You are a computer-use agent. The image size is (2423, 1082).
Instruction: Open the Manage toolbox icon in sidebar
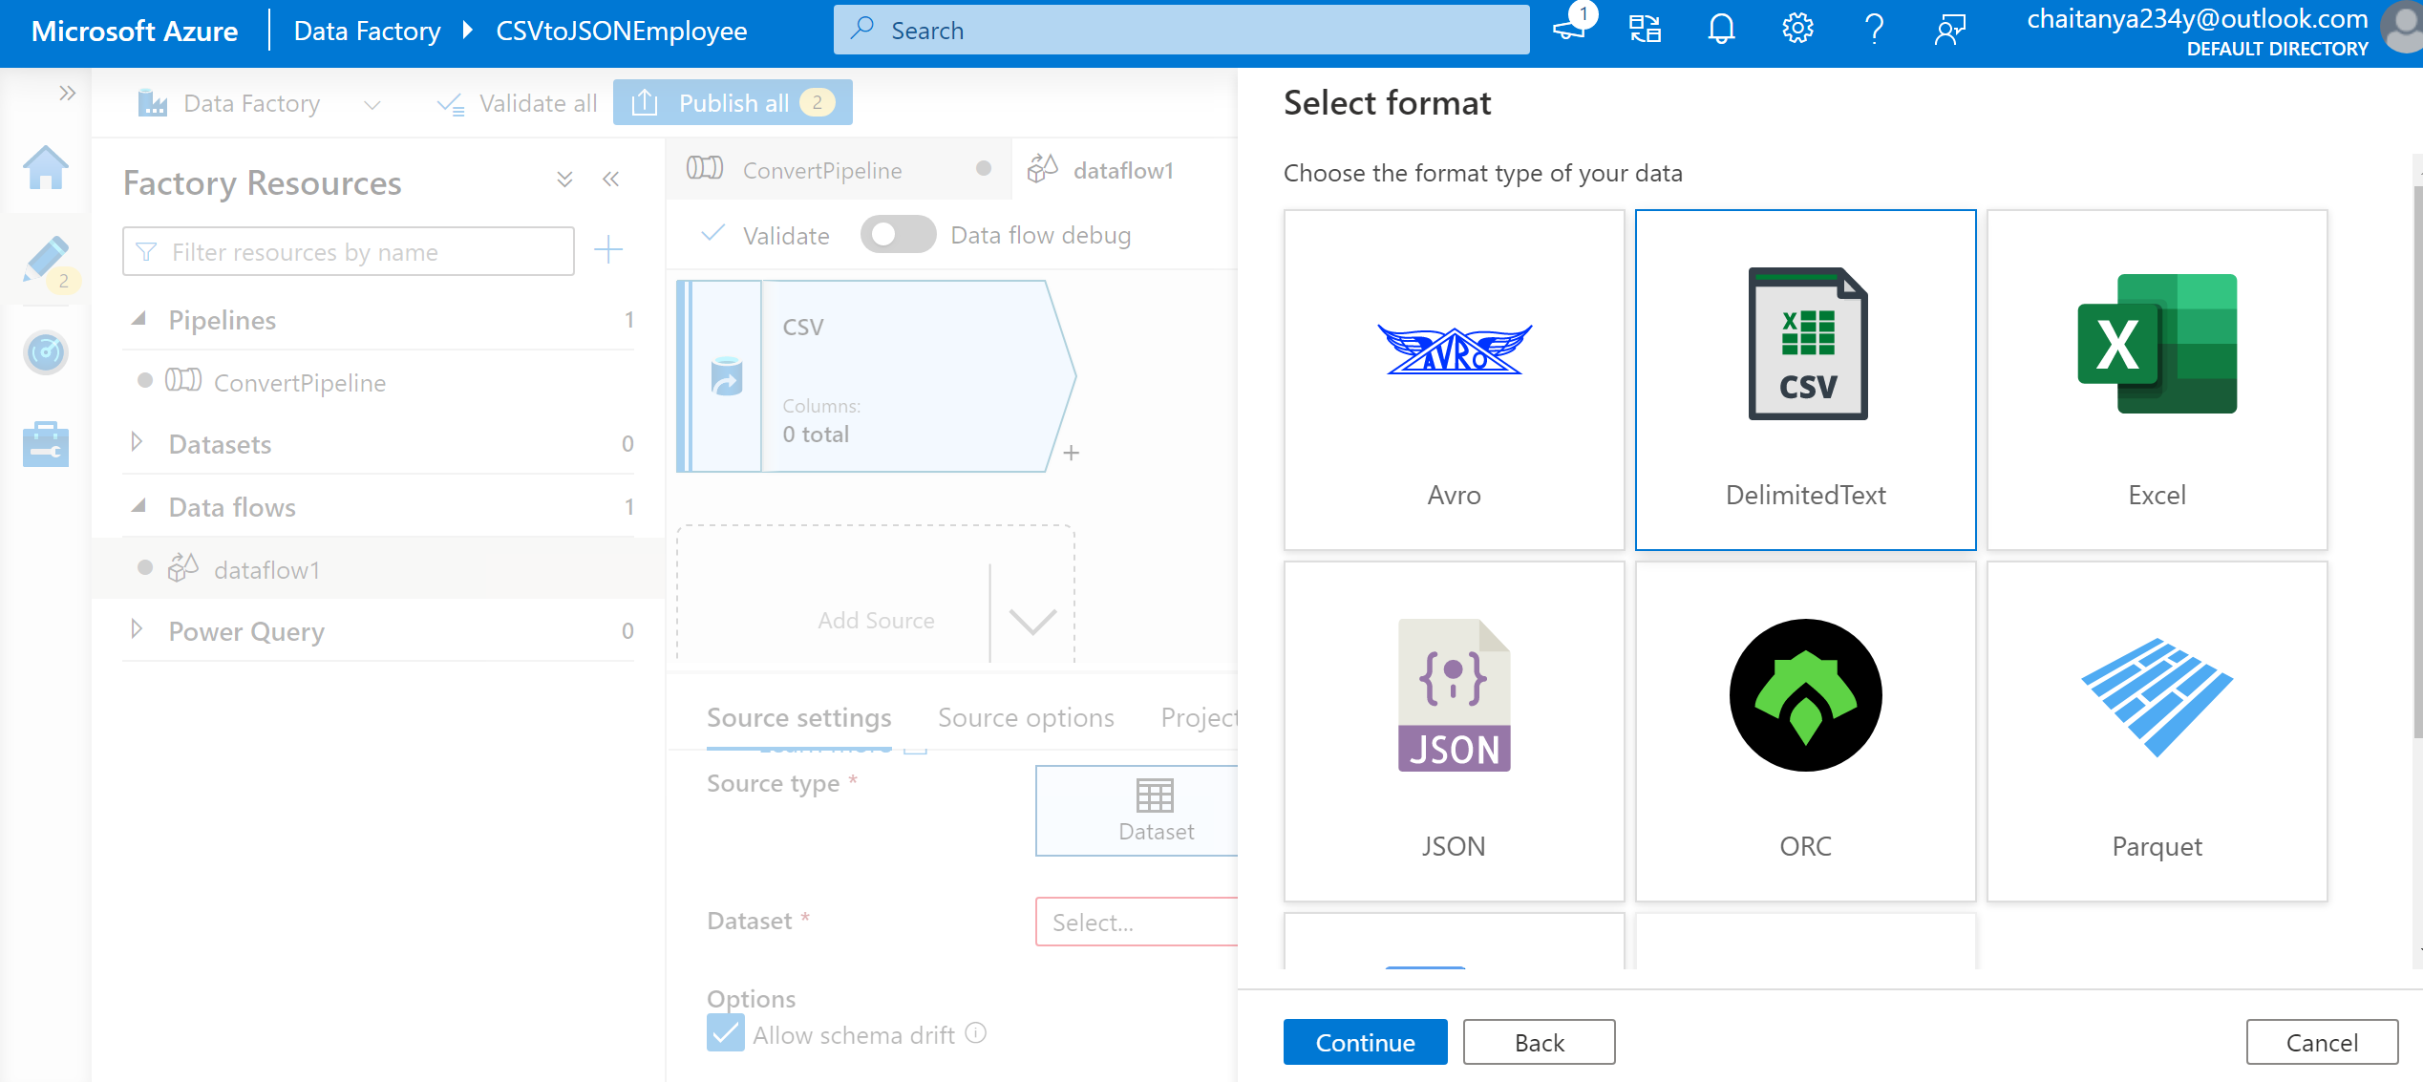[x=45, y=443]
